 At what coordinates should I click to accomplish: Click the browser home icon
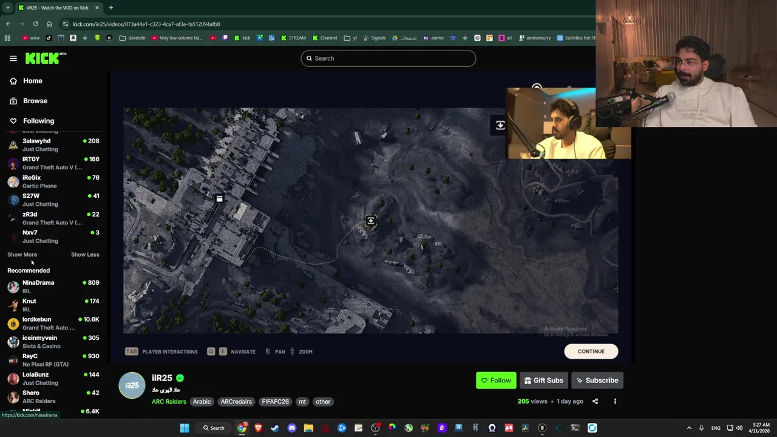pos(49,24)
